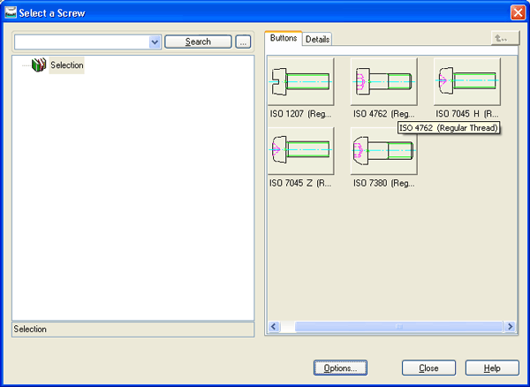Open the search combo box dropdown arrow
The height and width of the screenshot is (387, 530).
click(155, 42)
